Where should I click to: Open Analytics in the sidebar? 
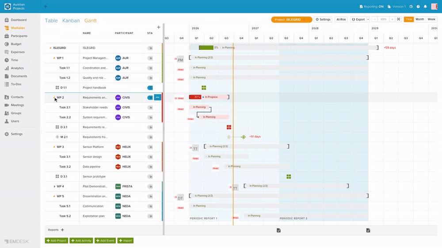tap(14, 68)
